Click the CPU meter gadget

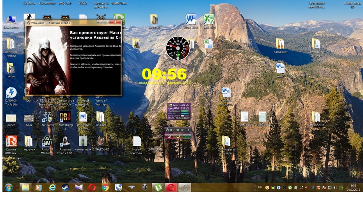click(x=178, y=48)
